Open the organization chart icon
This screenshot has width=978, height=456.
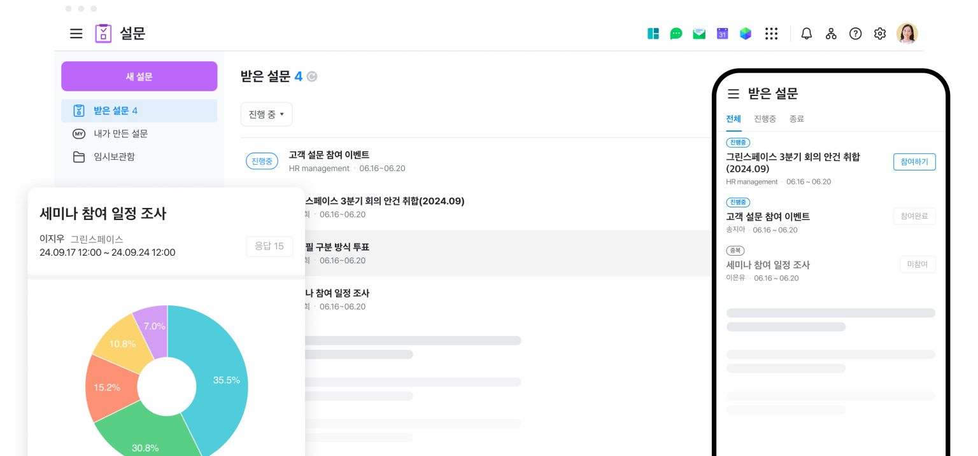(831, 34)
